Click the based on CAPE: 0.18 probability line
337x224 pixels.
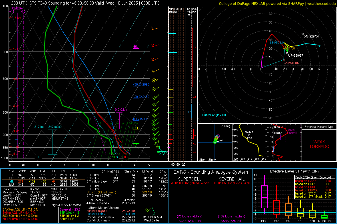pyautogui.click(x=313, y=181)
